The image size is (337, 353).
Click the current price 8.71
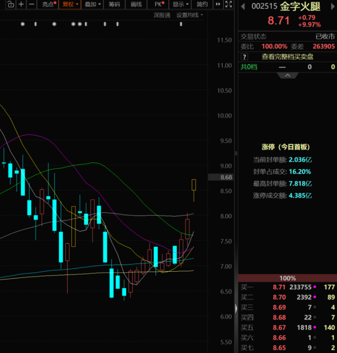click(x=279, y=21)
